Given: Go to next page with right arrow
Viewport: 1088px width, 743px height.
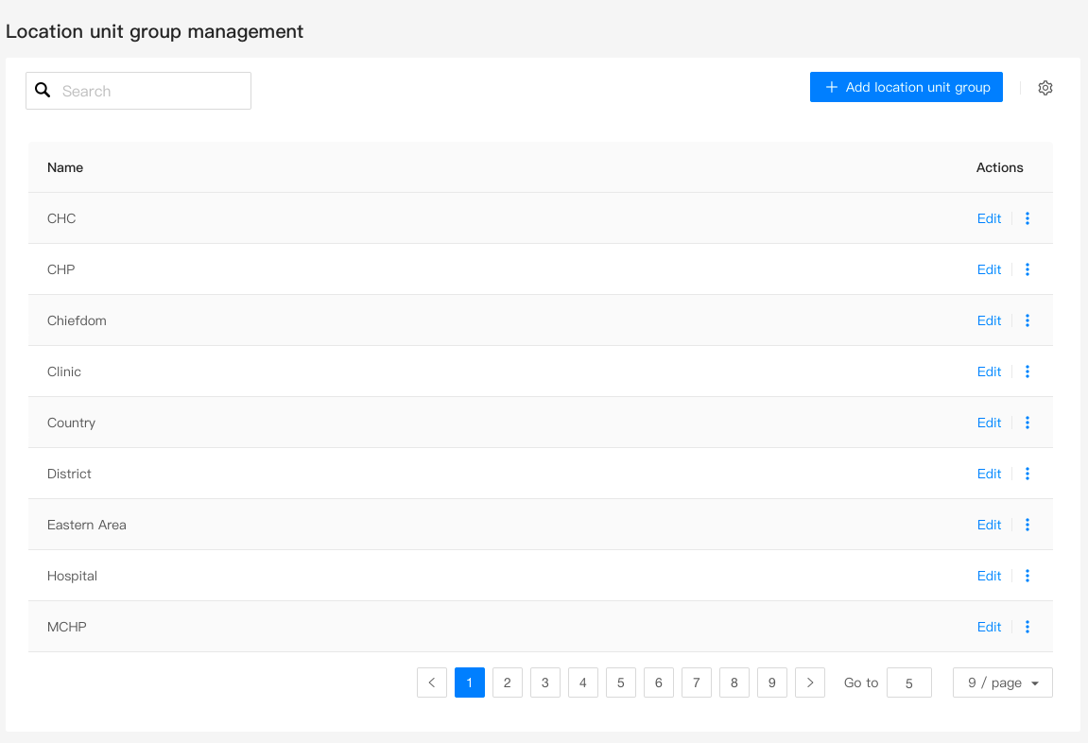Looking at the screenshot, I should click(x=809, y=682).
